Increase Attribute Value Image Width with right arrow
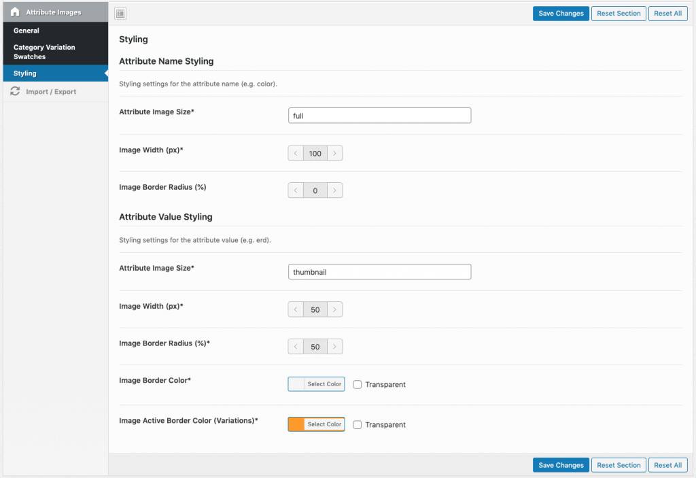Screen dimensions: 696x478 click(x=334, y=310)
